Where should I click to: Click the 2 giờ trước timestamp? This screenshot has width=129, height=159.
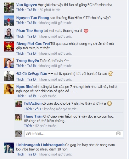(48, 96)
